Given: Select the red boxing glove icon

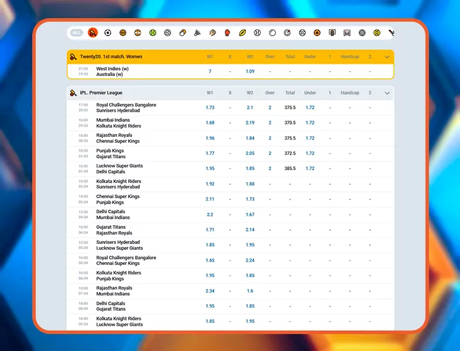Looking at the screenshot, I should [x=227, y=33].
